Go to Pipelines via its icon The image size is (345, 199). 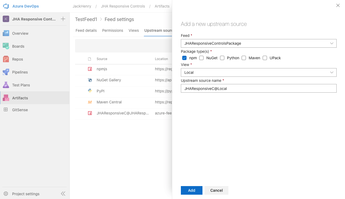[6, 72]
